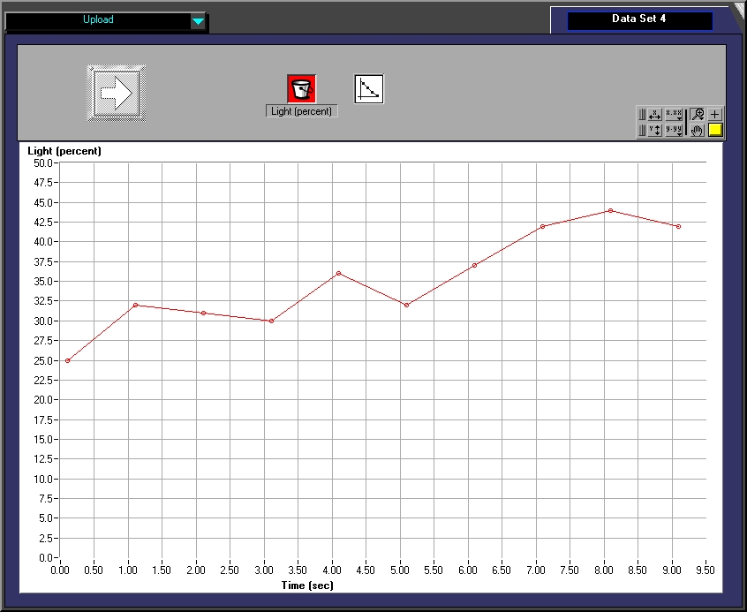Click the large right arrow button
This screenshot has width=747, height=612.
117,93
